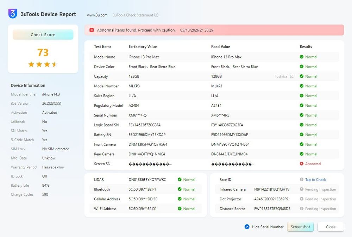Click the red abnormal alert icon in banner
Viewport: 352px width, 237px height.
92,30
